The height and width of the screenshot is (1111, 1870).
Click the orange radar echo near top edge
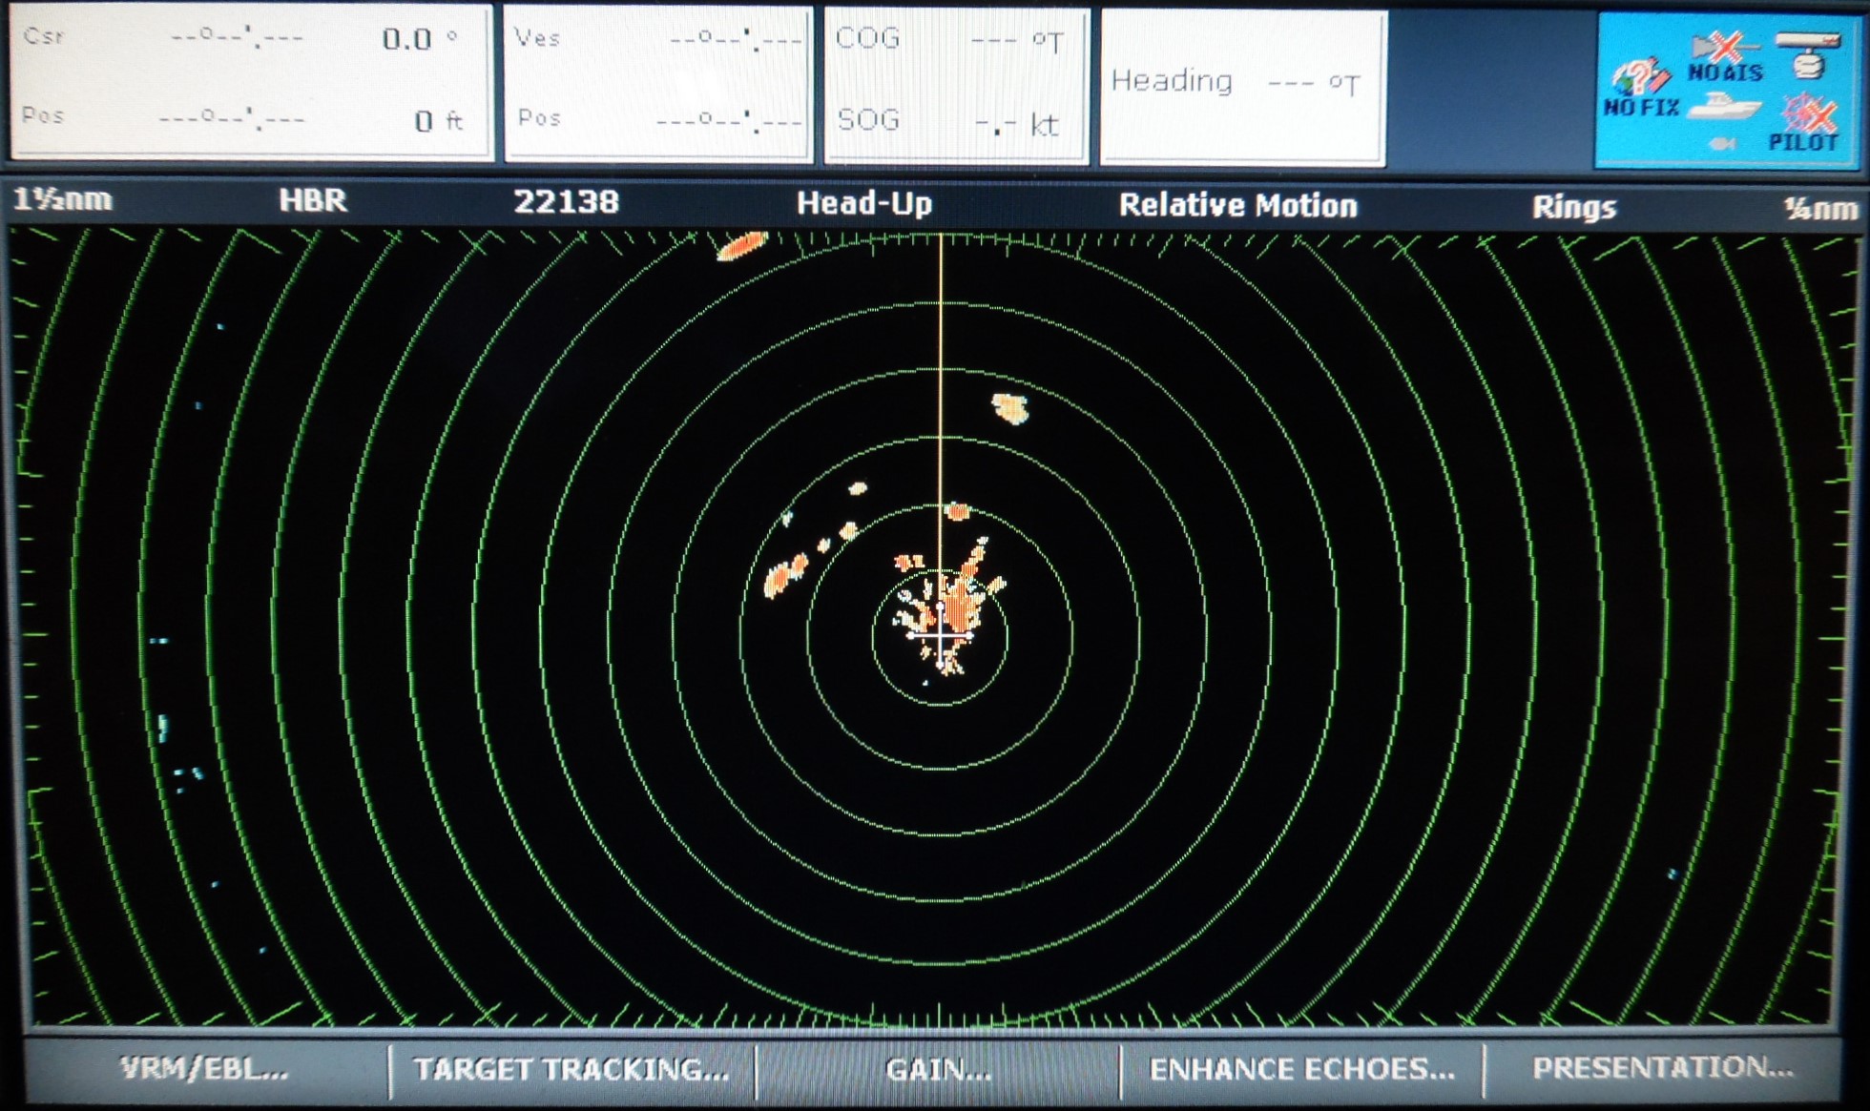(x=741, y=246)
